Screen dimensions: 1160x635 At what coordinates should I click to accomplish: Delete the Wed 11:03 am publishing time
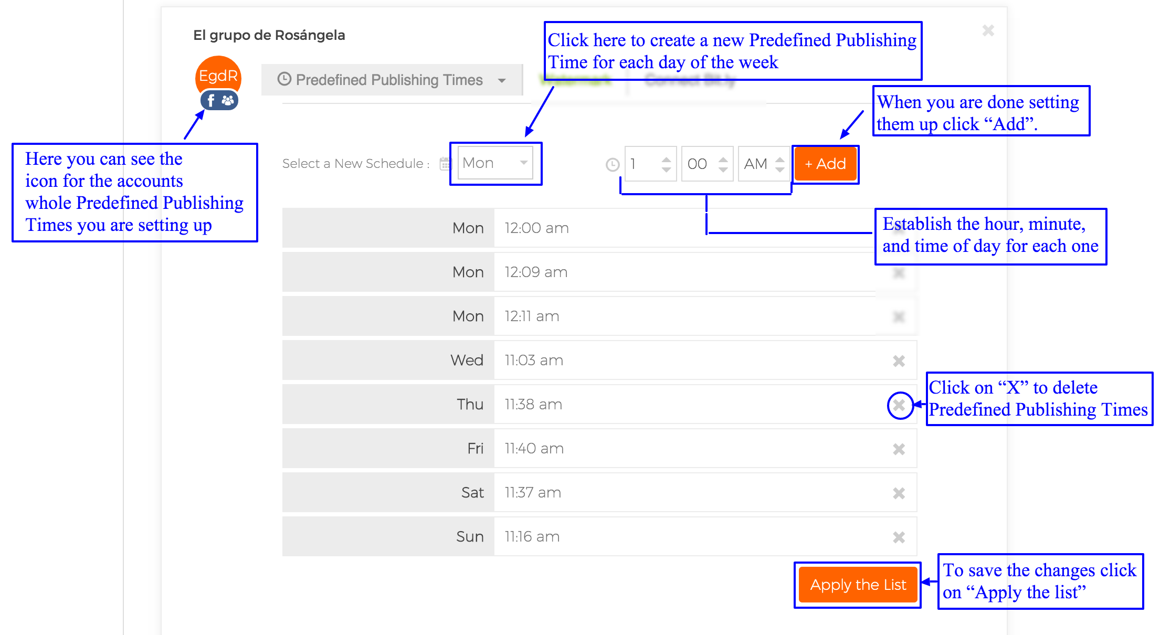pyautogui.click(x=899, y=361)
